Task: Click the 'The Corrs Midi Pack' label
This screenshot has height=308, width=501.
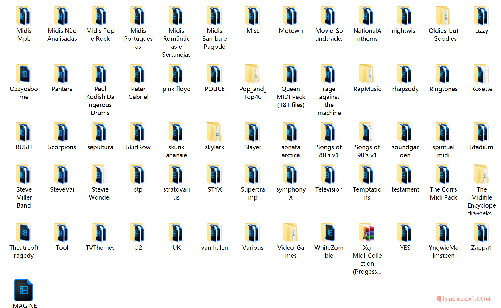Action: [x=443, y=193]
